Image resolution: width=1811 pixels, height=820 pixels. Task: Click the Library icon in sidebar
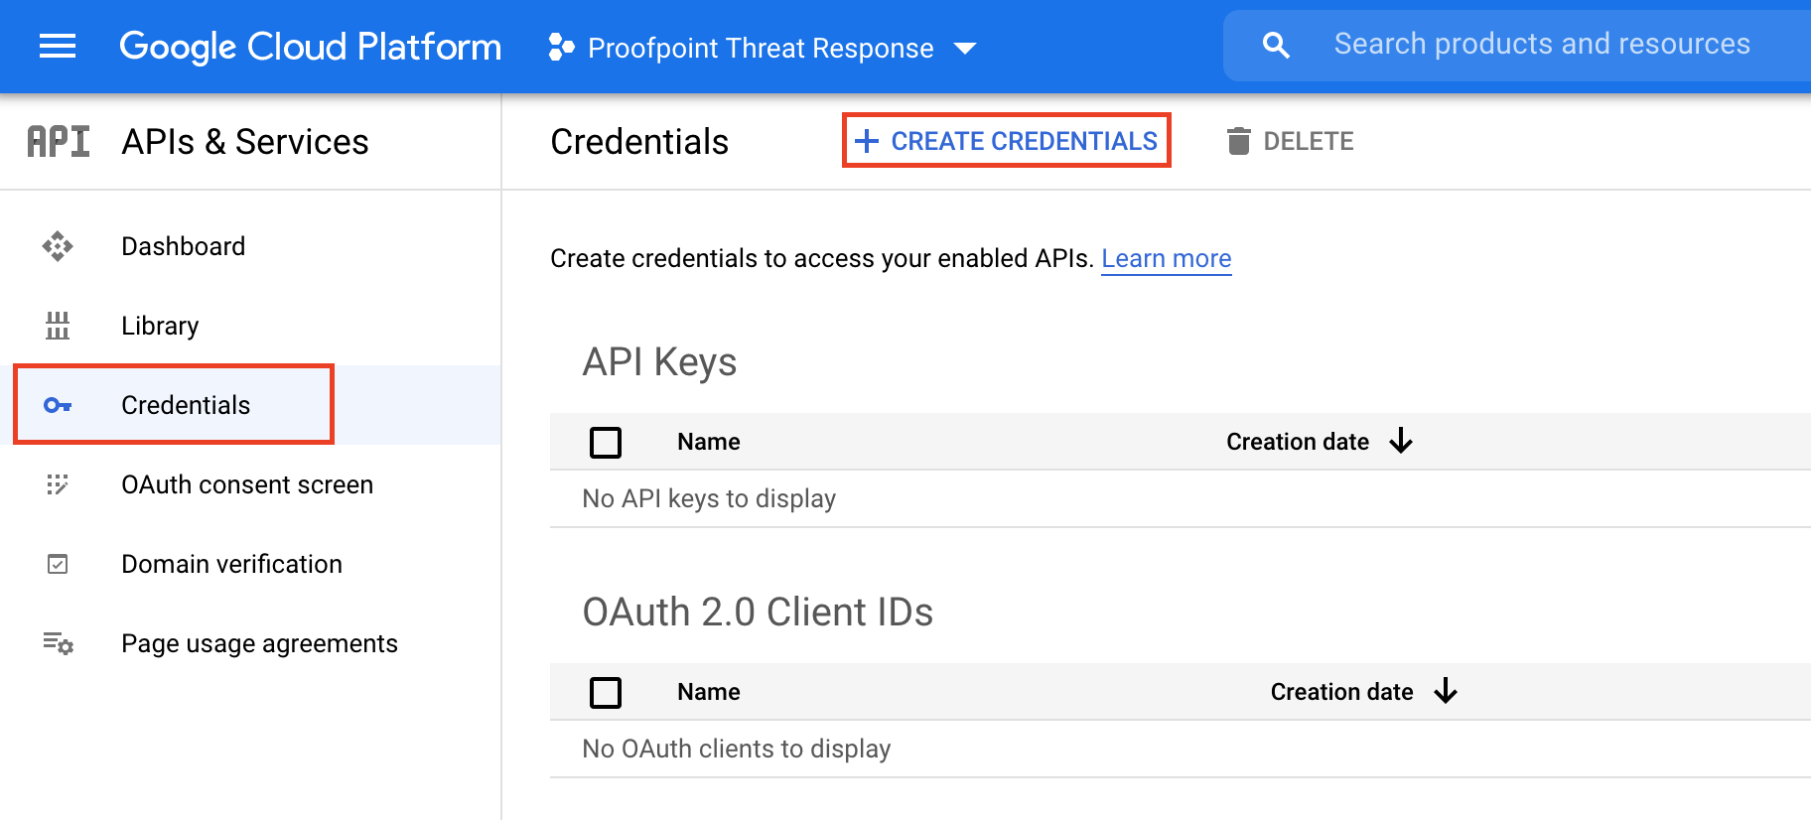58,326
